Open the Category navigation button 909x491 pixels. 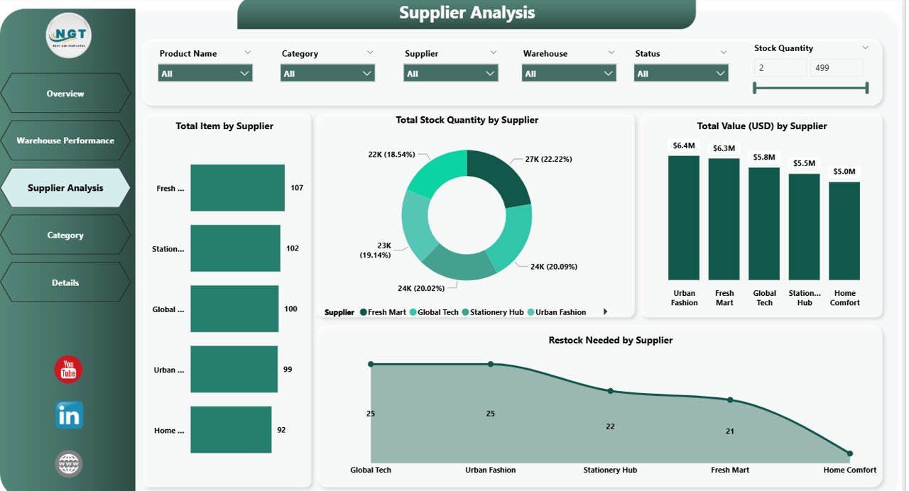(x=65, y=235)
